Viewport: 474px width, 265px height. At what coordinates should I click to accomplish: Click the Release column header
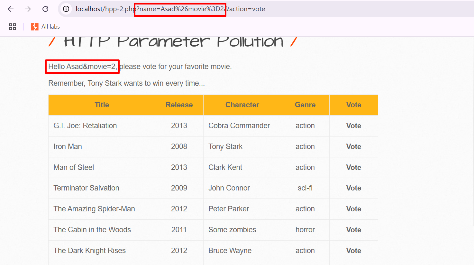(179, 105)
